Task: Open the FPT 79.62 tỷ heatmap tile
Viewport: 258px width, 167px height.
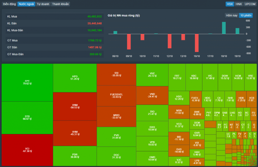Action: coord(27,82)
